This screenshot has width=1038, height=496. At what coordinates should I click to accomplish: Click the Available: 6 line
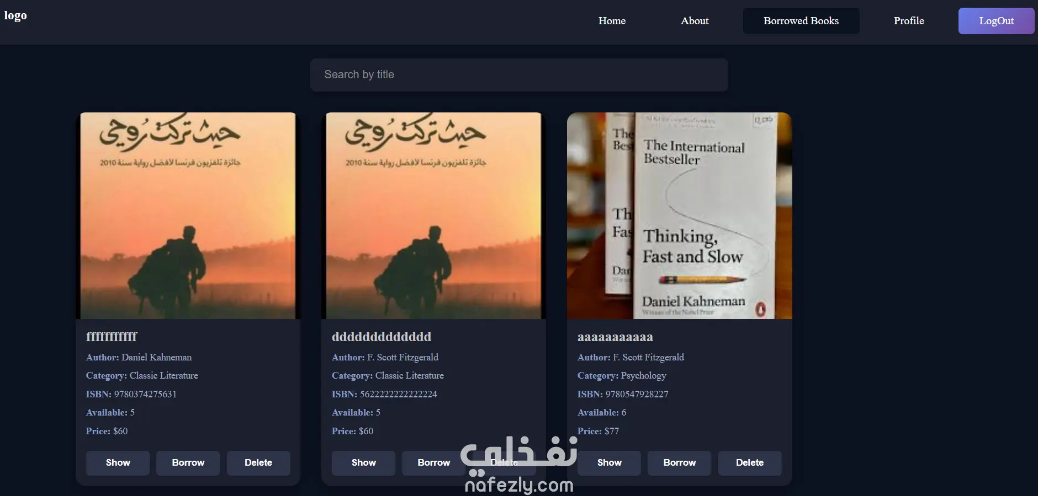[602, 412]
